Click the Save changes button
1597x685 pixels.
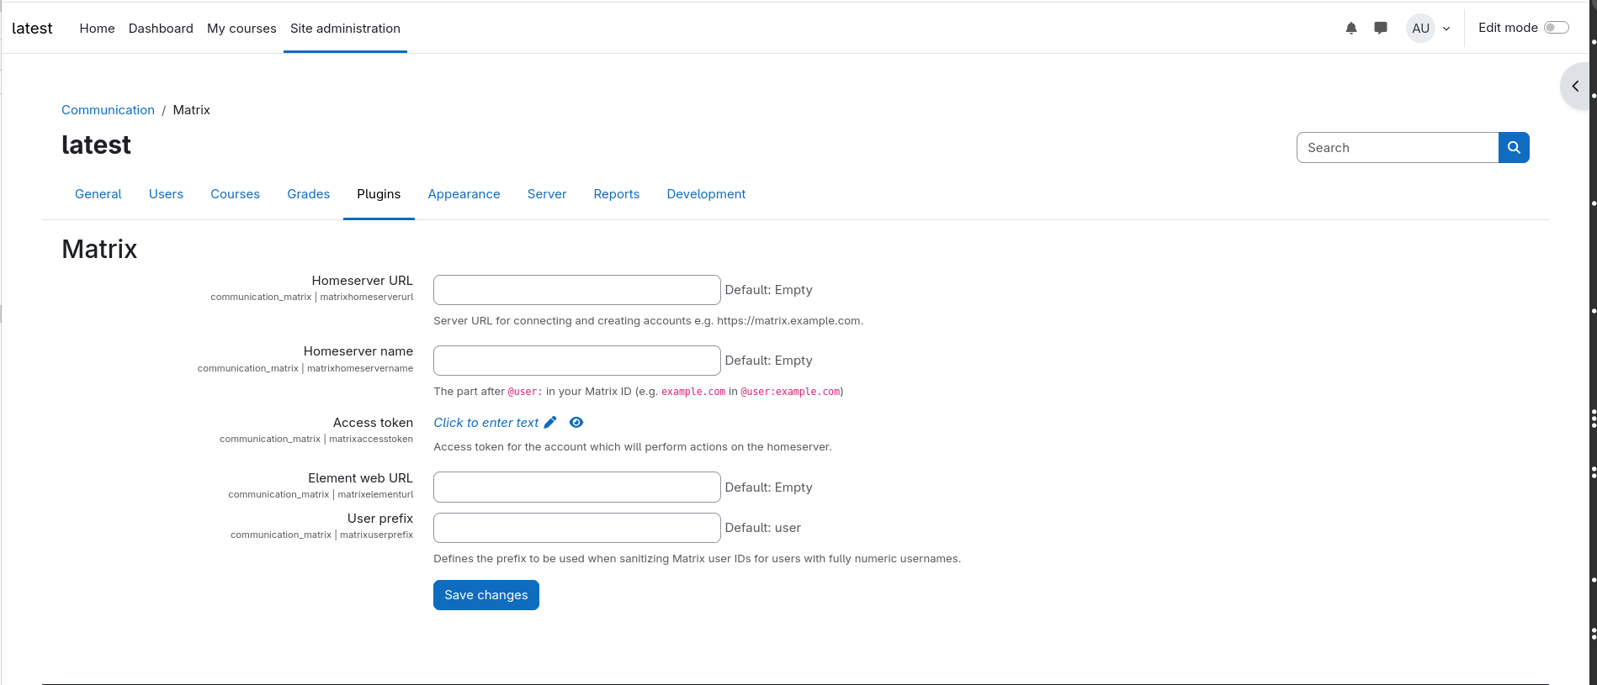(486, 595)
